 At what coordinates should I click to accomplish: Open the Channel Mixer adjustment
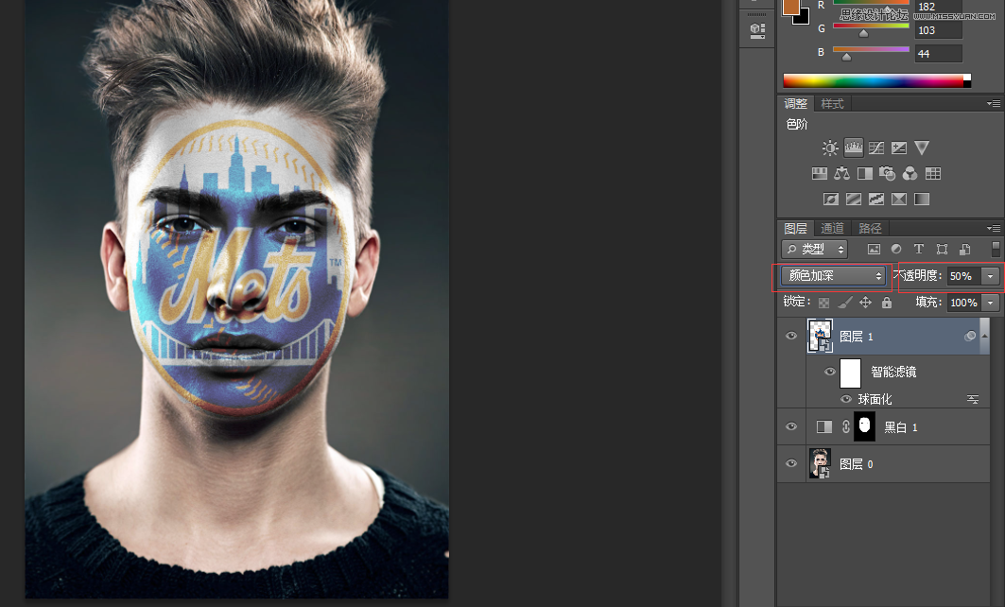tap(910, 174)
